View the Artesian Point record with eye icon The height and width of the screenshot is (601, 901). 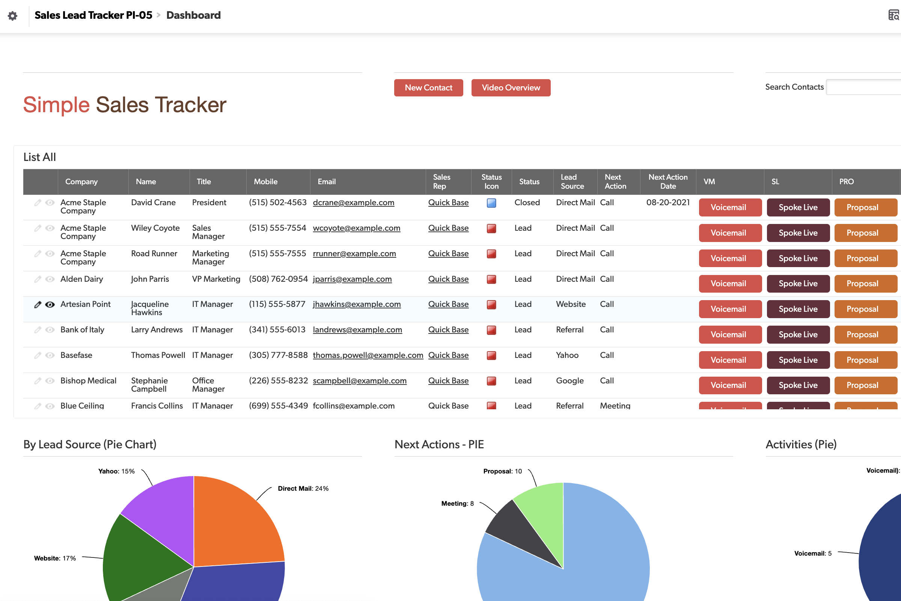pyautogui.click(x=50, y=305)
